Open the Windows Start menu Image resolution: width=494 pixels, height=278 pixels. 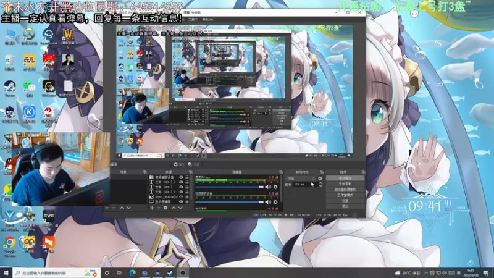click(x=6, y=273)
